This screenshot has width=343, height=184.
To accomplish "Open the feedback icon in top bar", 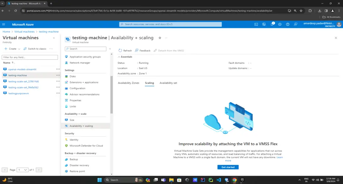I will pyautogui.click(x=295, y=24).
